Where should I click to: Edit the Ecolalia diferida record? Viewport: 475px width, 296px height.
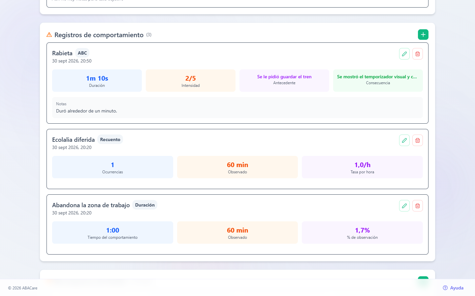(x=404, y=140)
